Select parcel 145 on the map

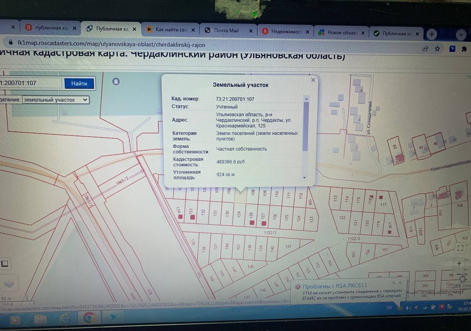(251, 267)
